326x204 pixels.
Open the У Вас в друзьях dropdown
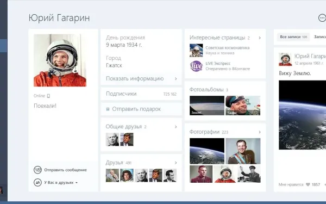(61, 183)
